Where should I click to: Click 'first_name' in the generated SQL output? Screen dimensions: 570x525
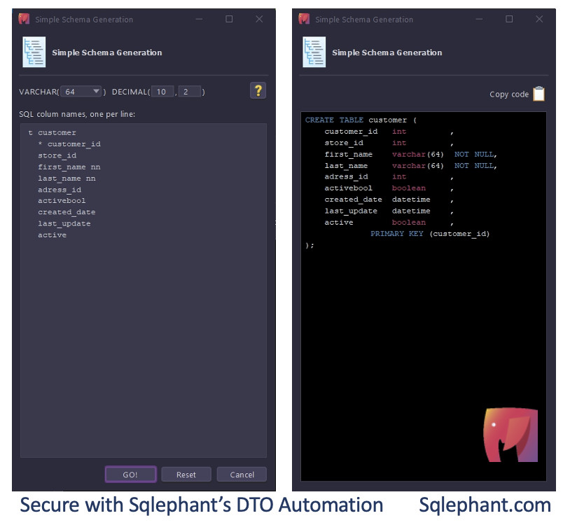pos(348,155)
